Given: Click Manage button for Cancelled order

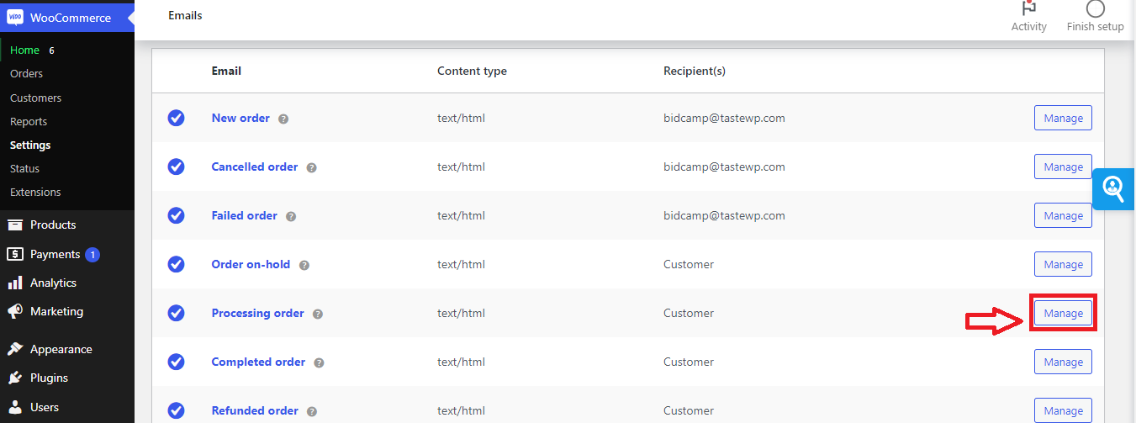Looking at the screenshot, I should tap(1063, 167).
